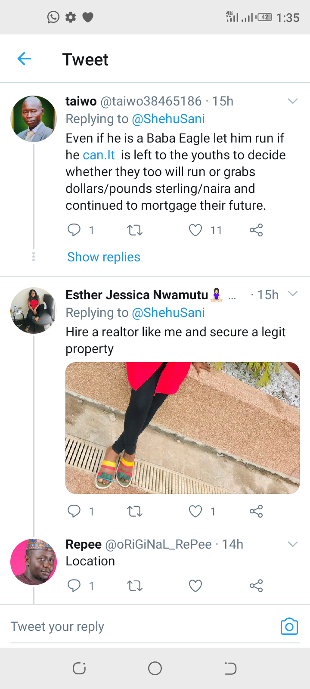Reply to Repee's Location tweet

pyautogui.click(x=74, y=586)
